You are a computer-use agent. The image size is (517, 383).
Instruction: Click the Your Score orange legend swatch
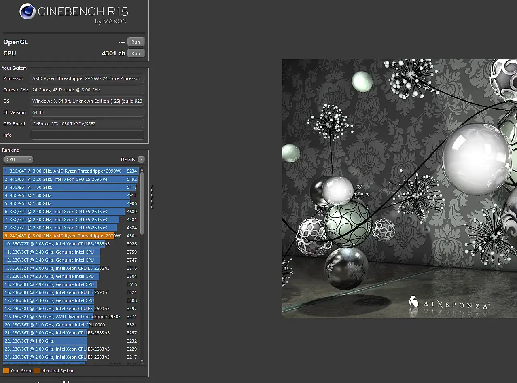coord(6,371)
